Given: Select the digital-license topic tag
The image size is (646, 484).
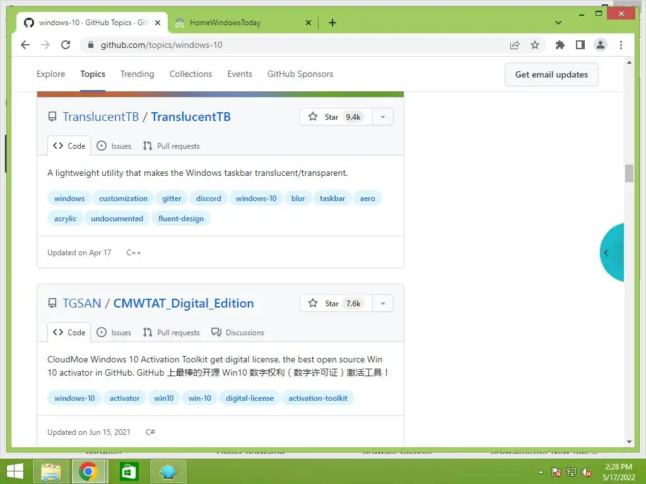Looking at the screenshot, I should point(250,398).
